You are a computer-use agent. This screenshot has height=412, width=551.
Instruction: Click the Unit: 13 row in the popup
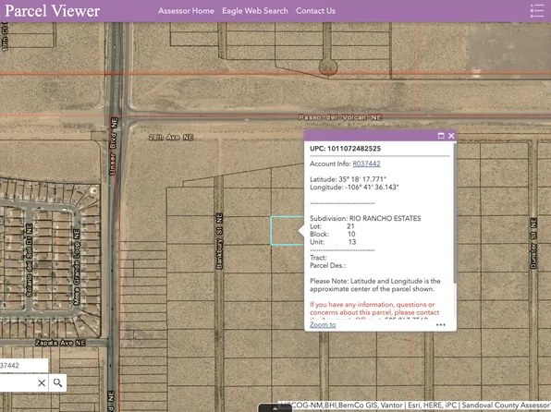tap(333, 242)
